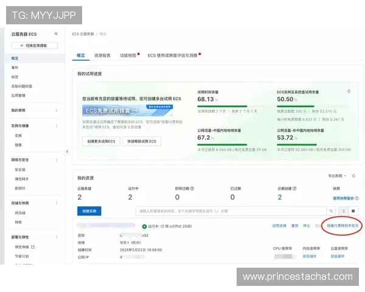This screenshot has width=365, height=292.
Task: Open 自助问题排查 in the sidebar
Action: coord(22,86)
